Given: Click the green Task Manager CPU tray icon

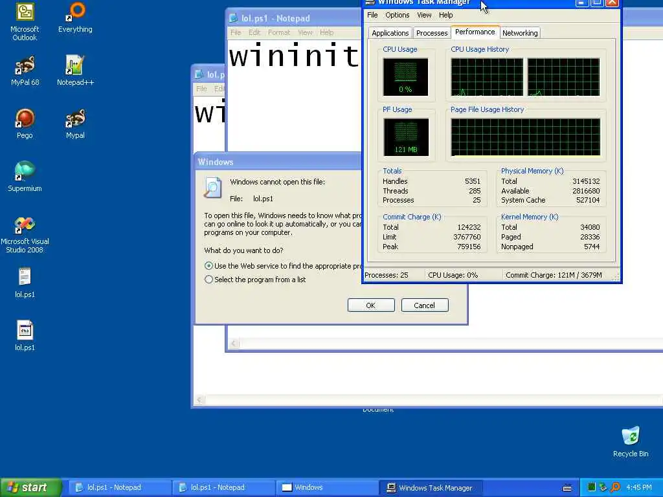Looking at the screenshot, I should (x=592, y=487).
